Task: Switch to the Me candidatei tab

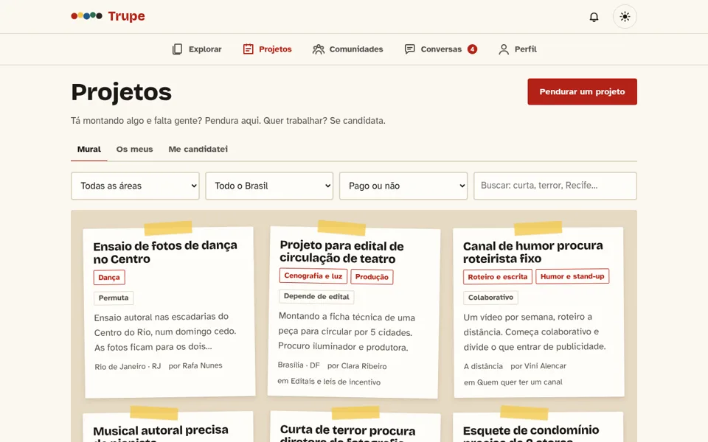Action: tap(198, 150)
